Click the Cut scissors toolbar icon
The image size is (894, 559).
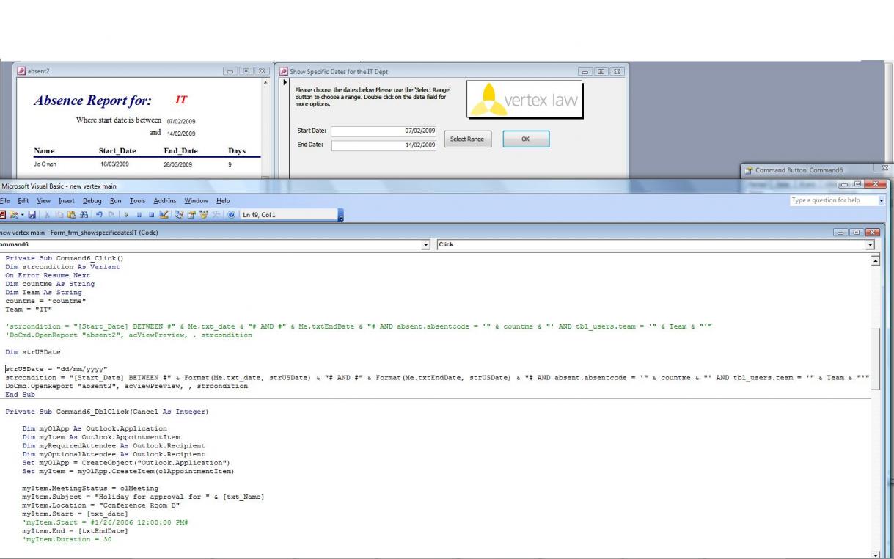tap(46, 215)
